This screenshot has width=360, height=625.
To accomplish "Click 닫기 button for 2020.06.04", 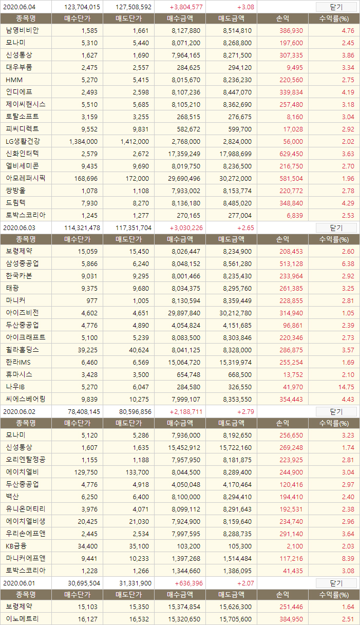I will coord(336,7).
